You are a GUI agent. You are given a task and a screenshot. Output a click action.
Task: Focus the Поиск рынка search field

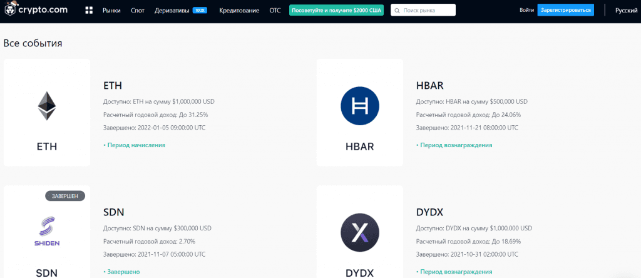tap(423, 10)
